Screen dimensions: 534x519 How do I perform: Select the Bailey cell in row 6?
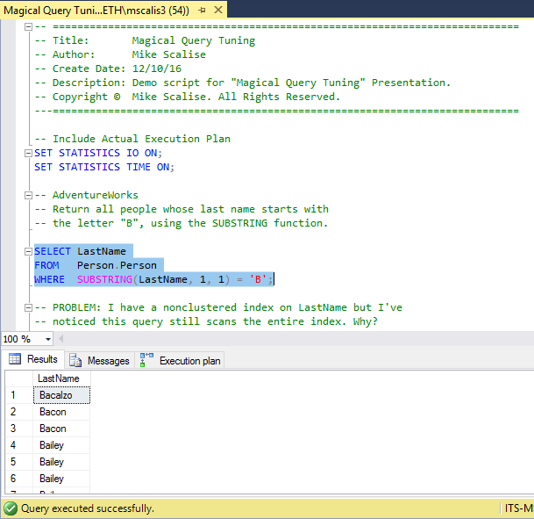click(61, 479)
